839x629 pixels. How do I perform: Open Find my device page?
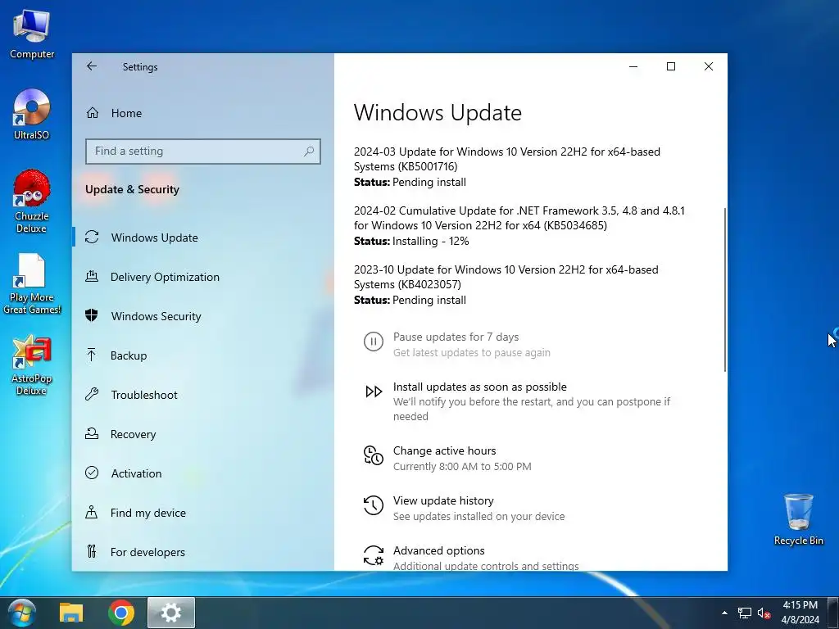click(203, 513)
